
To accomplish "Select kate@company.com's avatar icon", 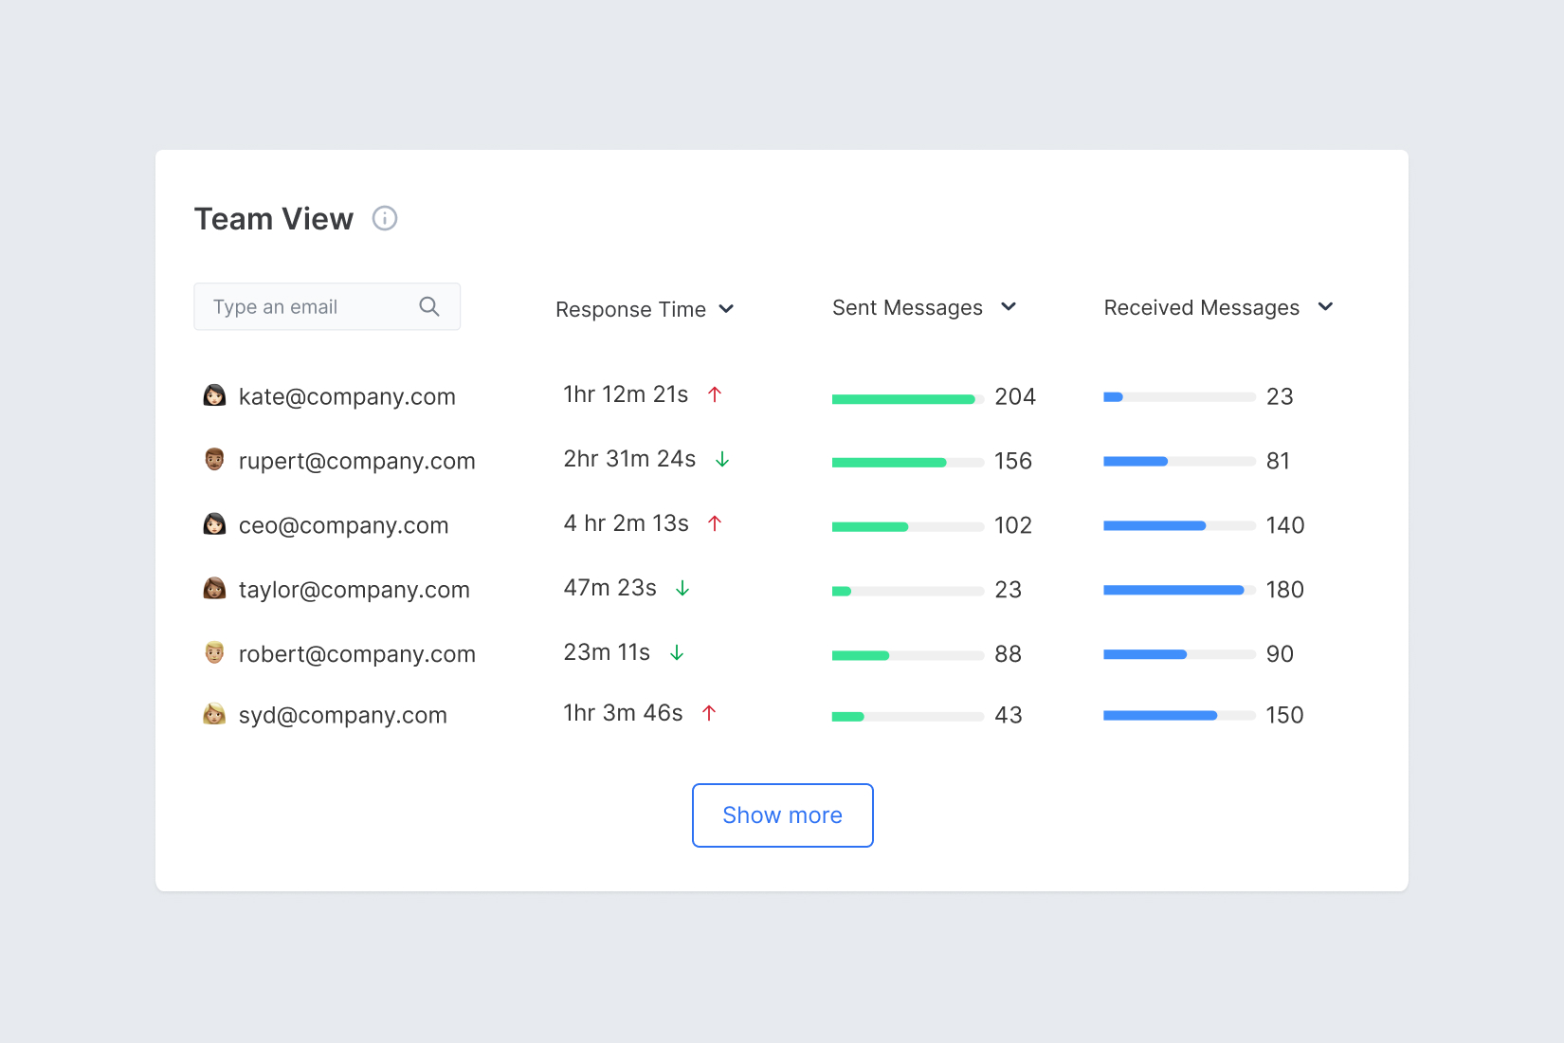I will [215, 395].
